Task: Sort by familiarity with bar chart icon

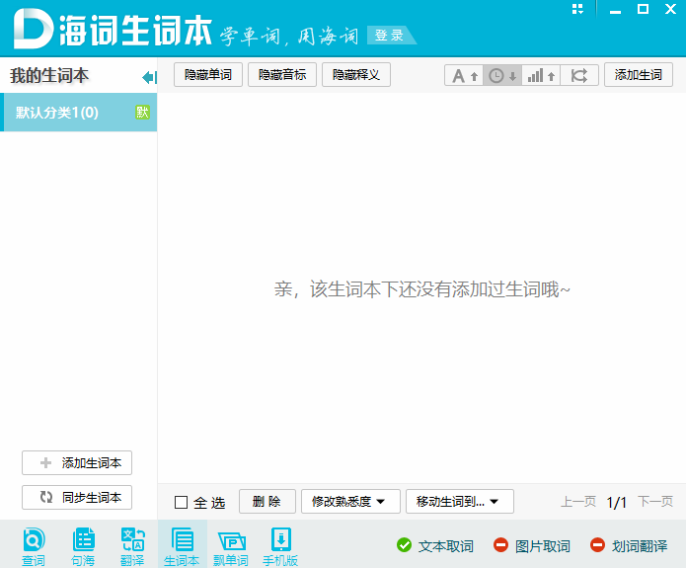Action: (541, 75)
